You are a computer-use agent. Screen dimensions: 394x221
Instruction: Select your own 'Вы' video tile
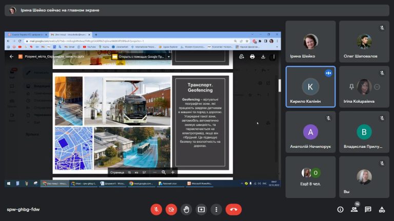pyautogui.click(x=364, y=177)
